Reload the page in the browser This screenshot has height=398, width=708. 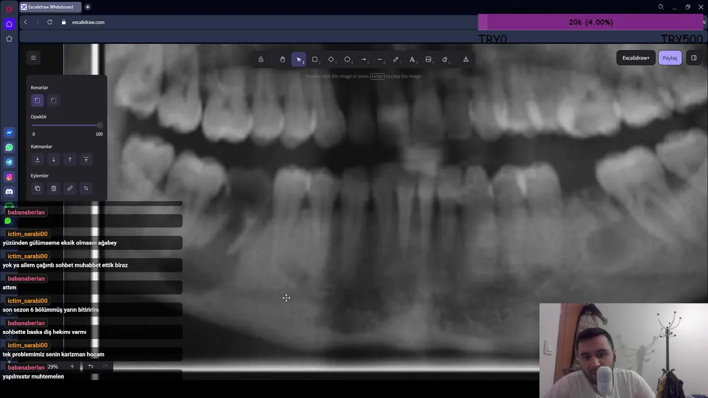pyautogui.click(x=50, y=22)
